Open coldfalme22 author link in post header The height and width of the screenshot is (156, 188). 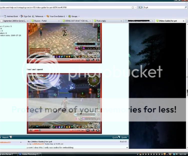coord(38,144)
